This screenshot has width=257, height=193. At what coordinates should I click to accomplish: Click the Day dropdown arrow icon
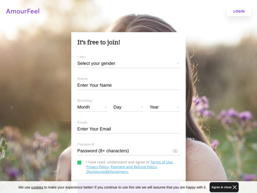pos(142,107)
